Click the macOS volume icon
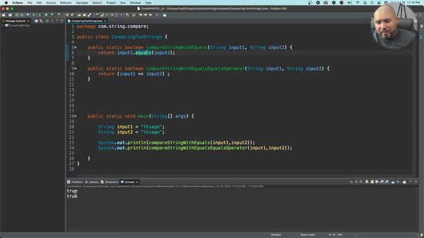The width and height of the screenshot is (424, 238). [x=350, y=3]
